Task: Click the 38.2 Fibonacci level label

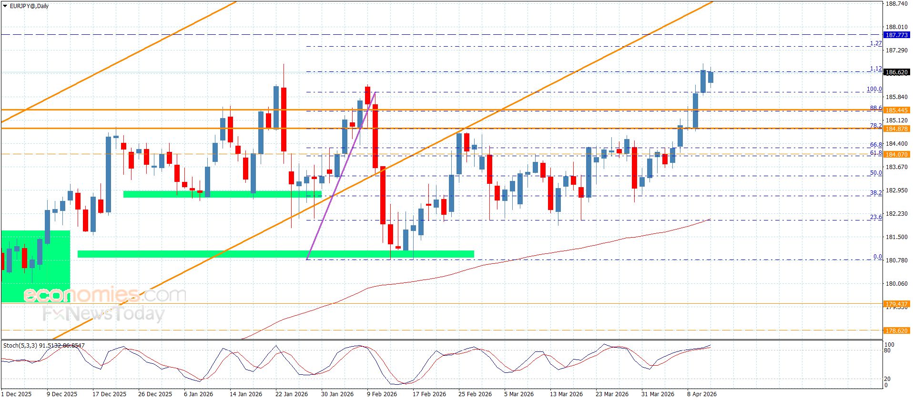Action: pos(876,193)
